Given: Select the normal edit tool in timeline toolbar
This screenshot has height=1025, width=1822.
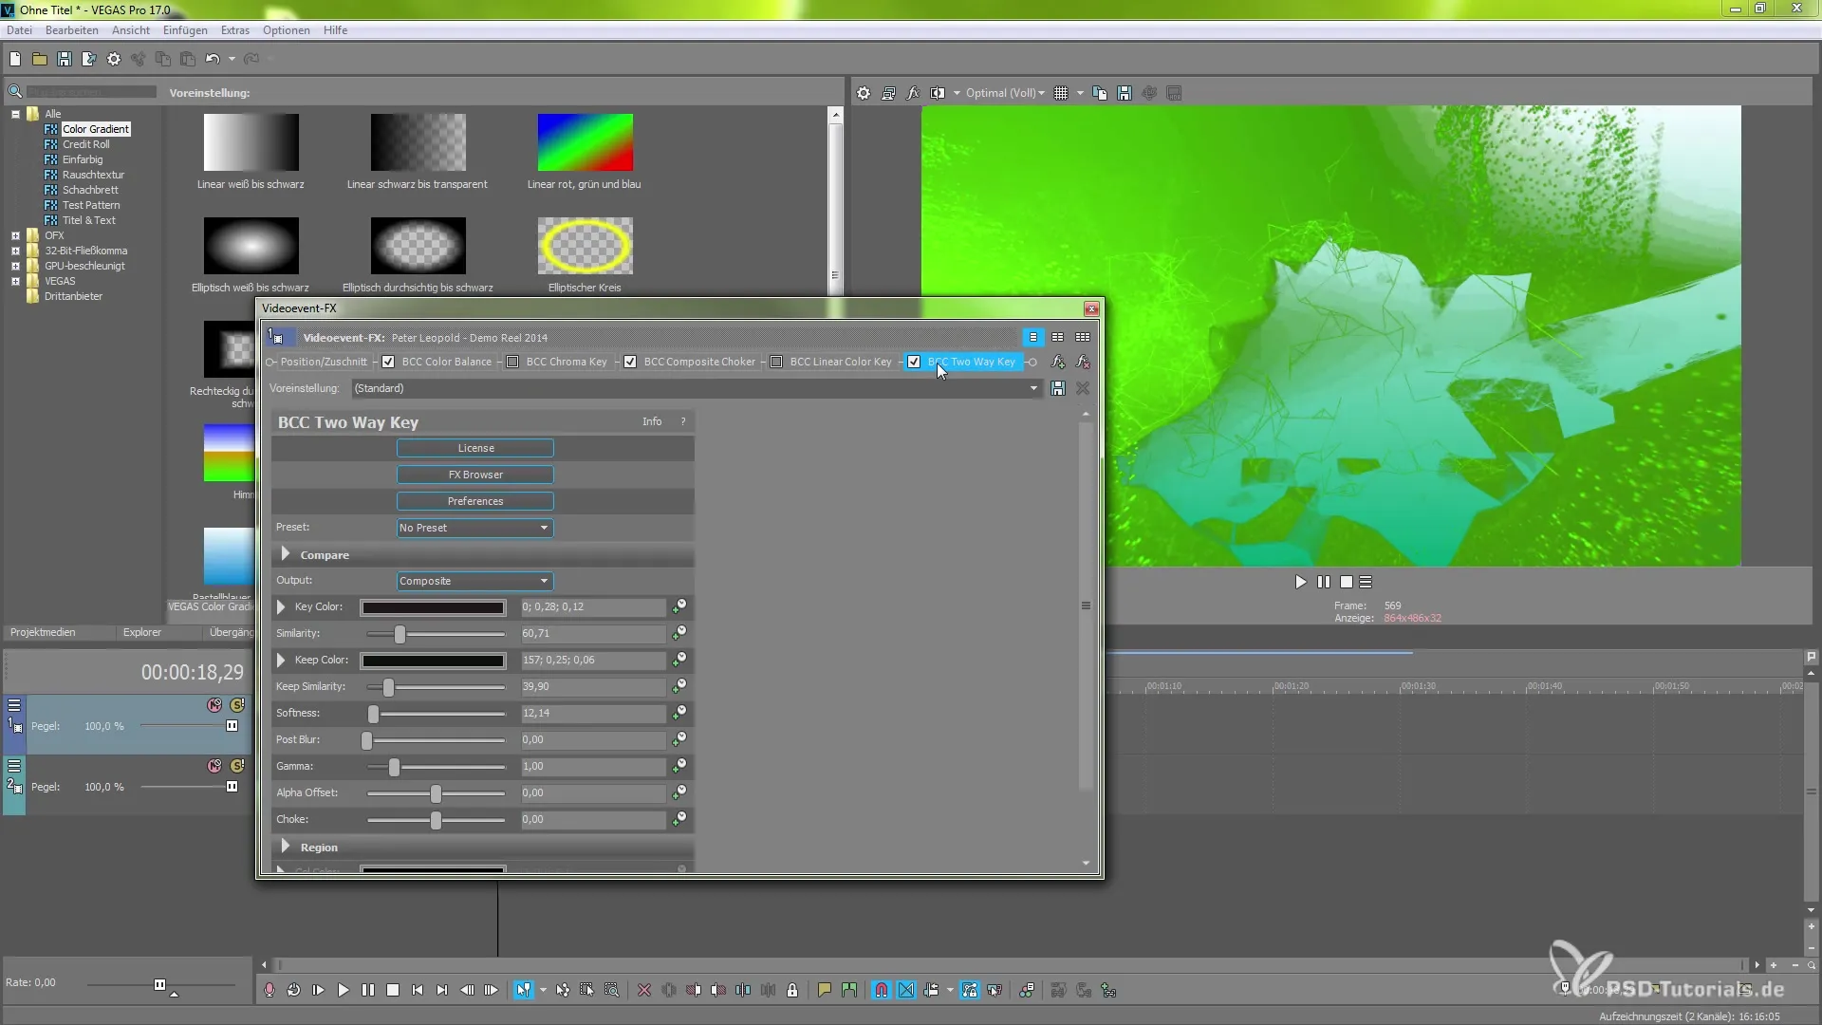Looking at the screenshot, I should pyautogui.click(x=523, y=990).
